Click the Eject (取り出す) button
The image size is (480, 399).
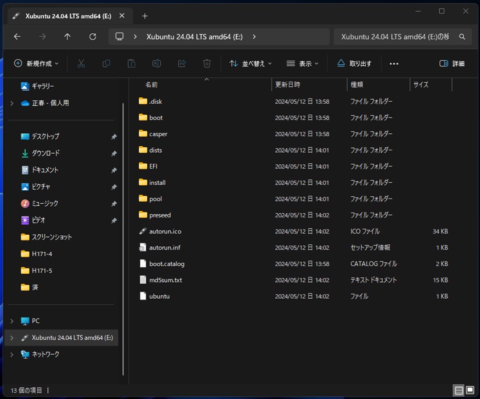coord(355,63)
